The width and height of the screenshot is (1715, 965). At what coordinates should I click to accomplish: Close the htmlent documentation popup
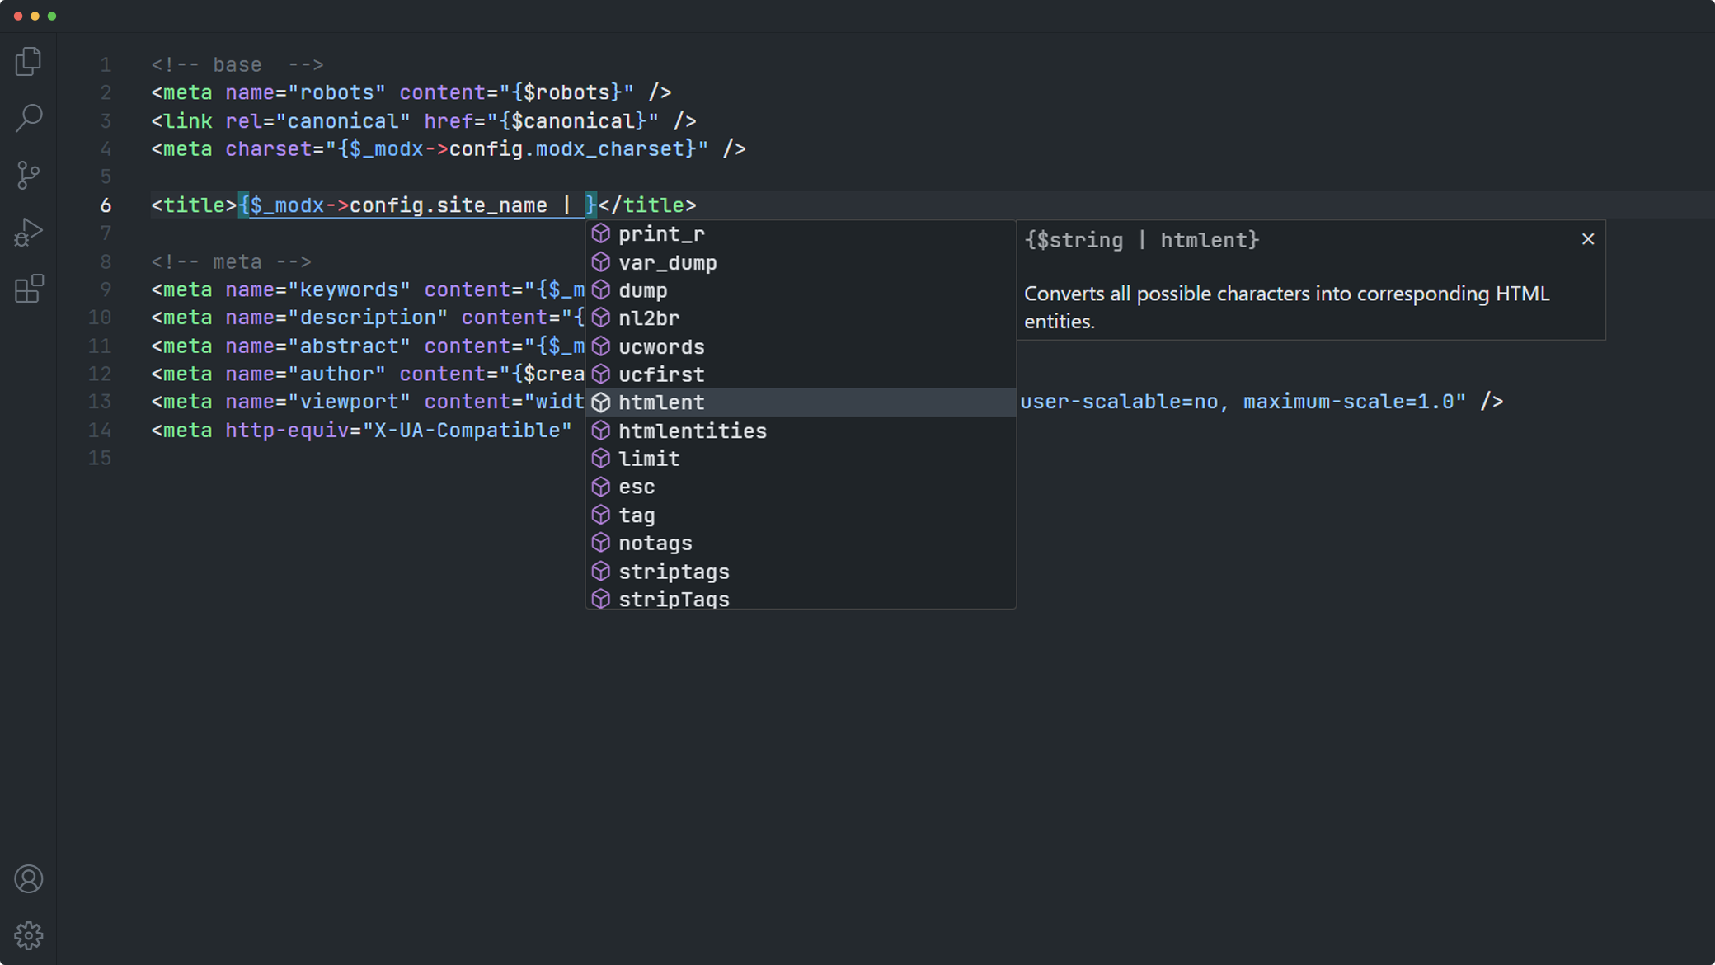(1588, 239)
